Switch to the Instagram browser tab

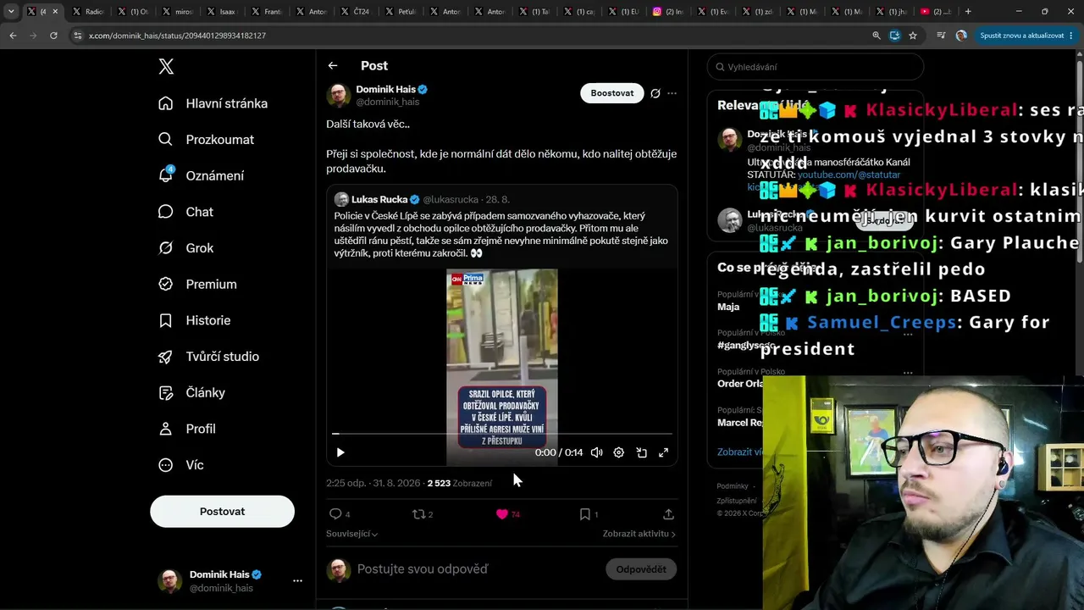pos(669,12)
